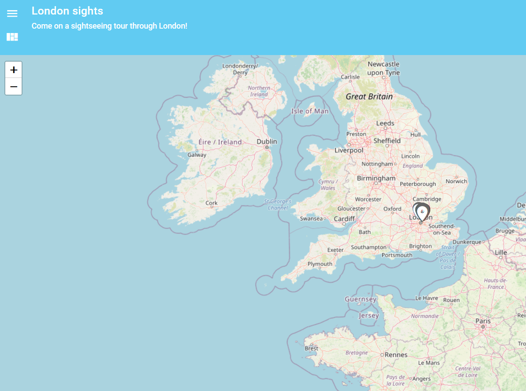
Task: Click the Guernsey island label
Action: (x=361, y=299)
